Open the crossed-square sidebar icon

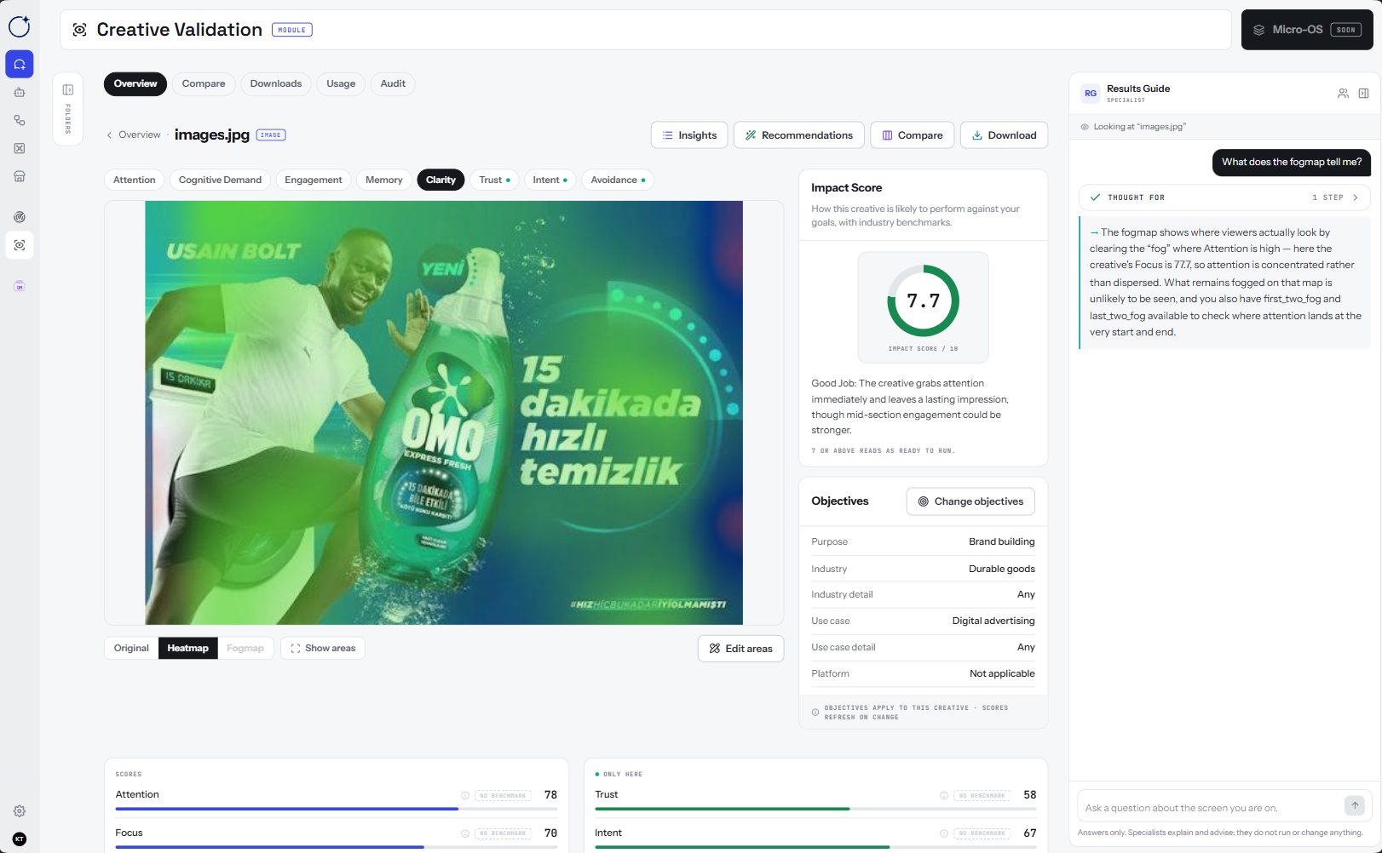coord(20,148)
